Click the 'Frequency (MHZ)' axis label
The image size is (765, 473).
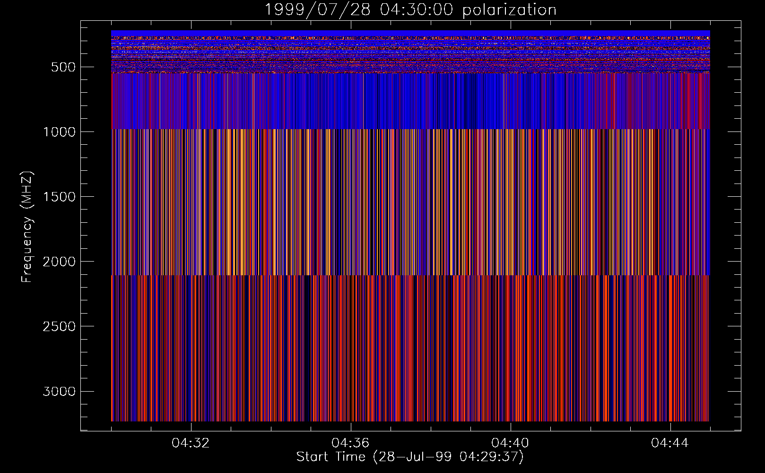pyautogui.click(x=27, y=227)
